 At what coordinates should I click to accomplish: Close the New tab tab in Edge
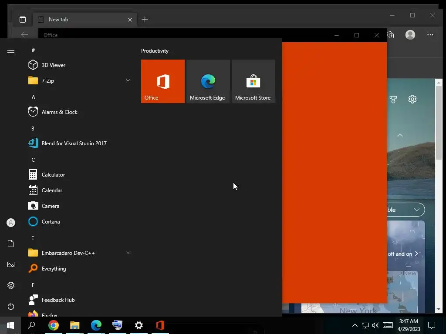tap(130, 20)
